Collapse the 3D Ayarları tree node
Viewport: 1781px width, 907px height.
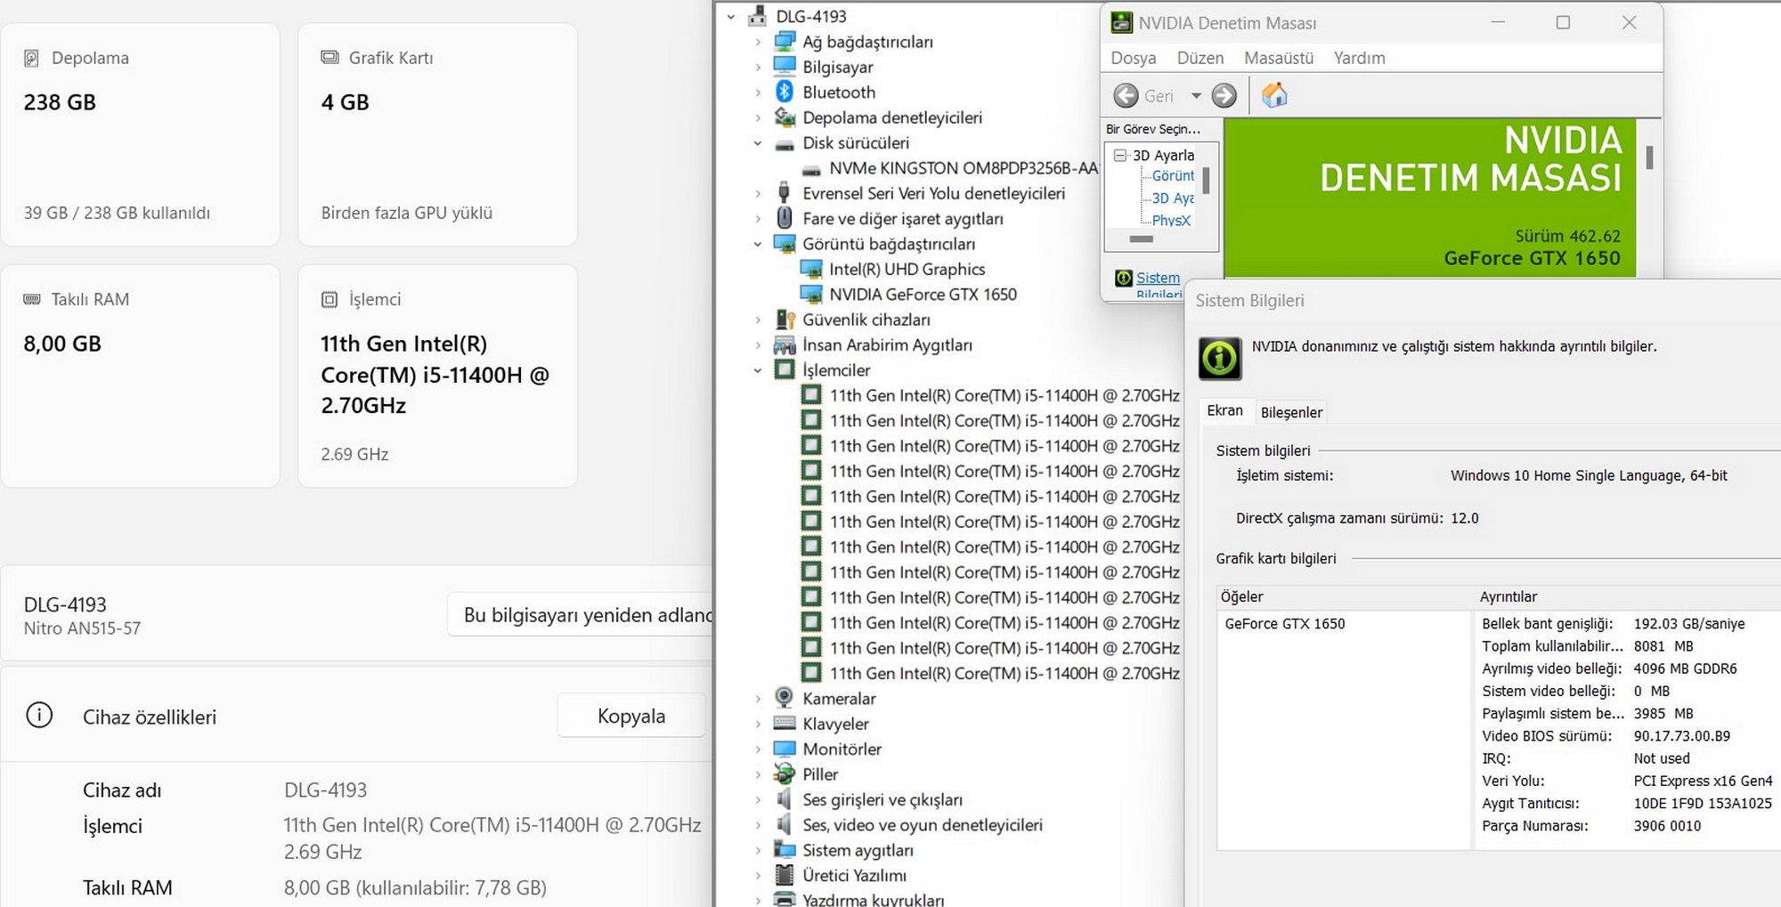click(1120, 155)
